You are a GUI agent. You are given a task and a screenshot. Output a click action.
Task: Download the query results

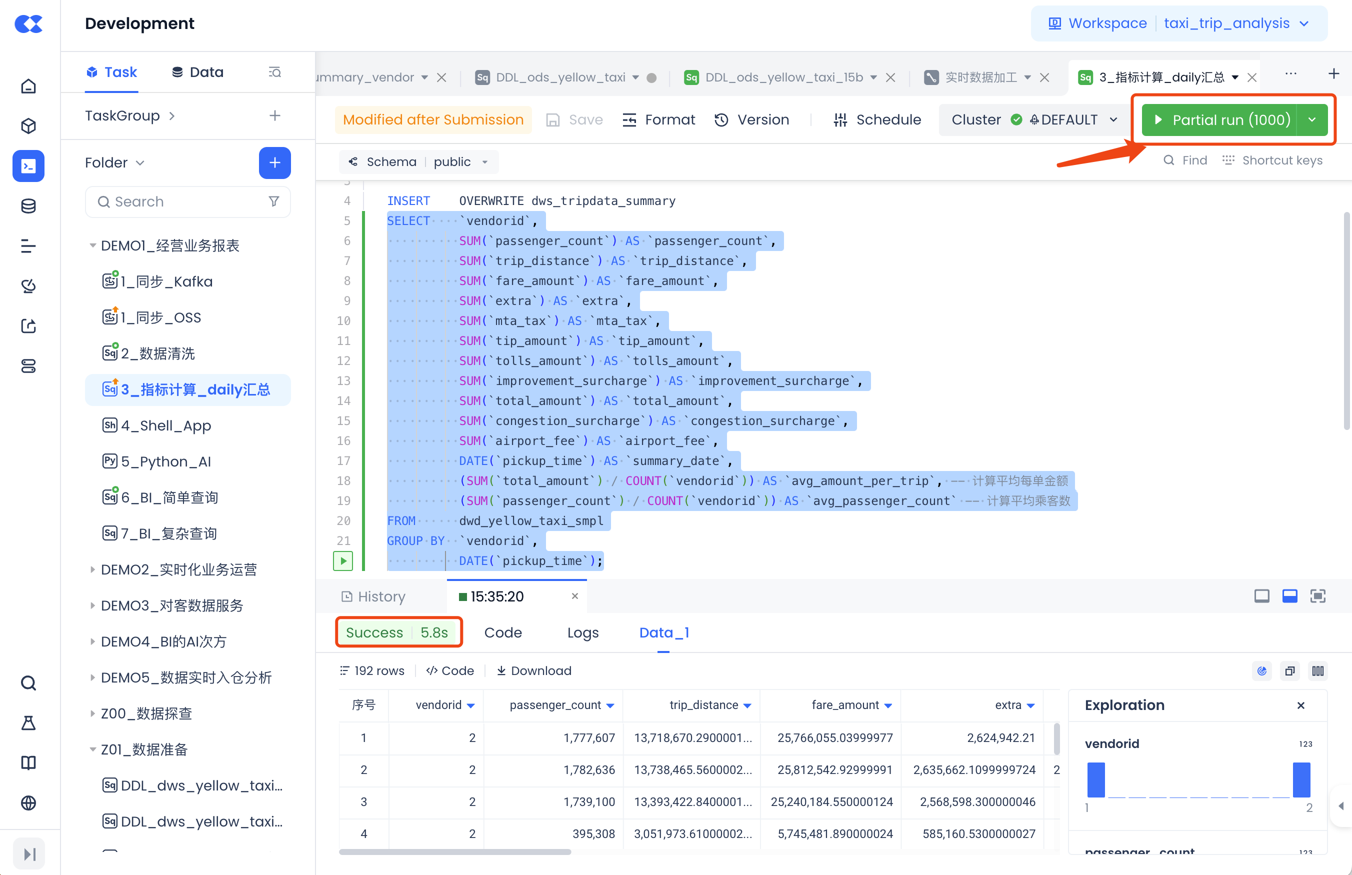[x=534, y=671]
